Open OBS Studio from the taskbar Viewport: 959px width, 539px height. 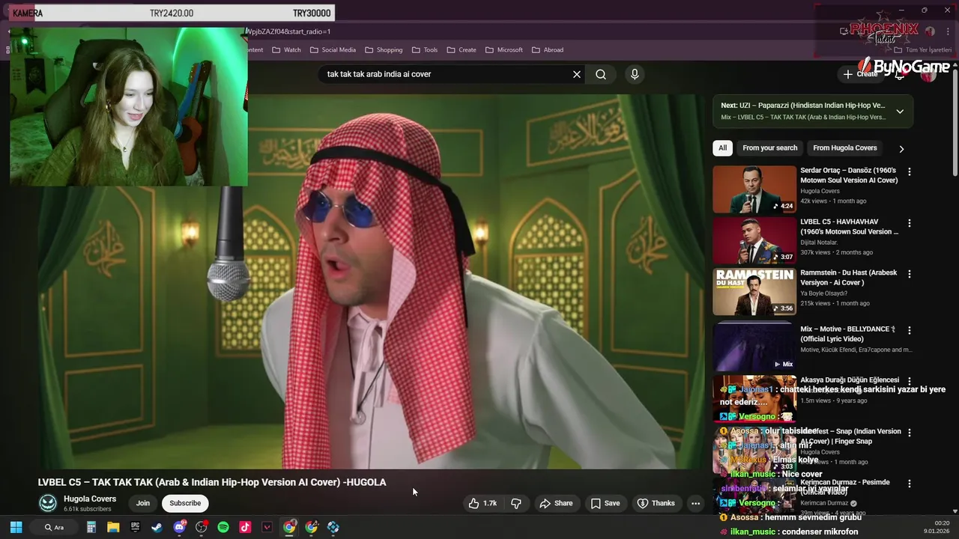coord(201,527)
